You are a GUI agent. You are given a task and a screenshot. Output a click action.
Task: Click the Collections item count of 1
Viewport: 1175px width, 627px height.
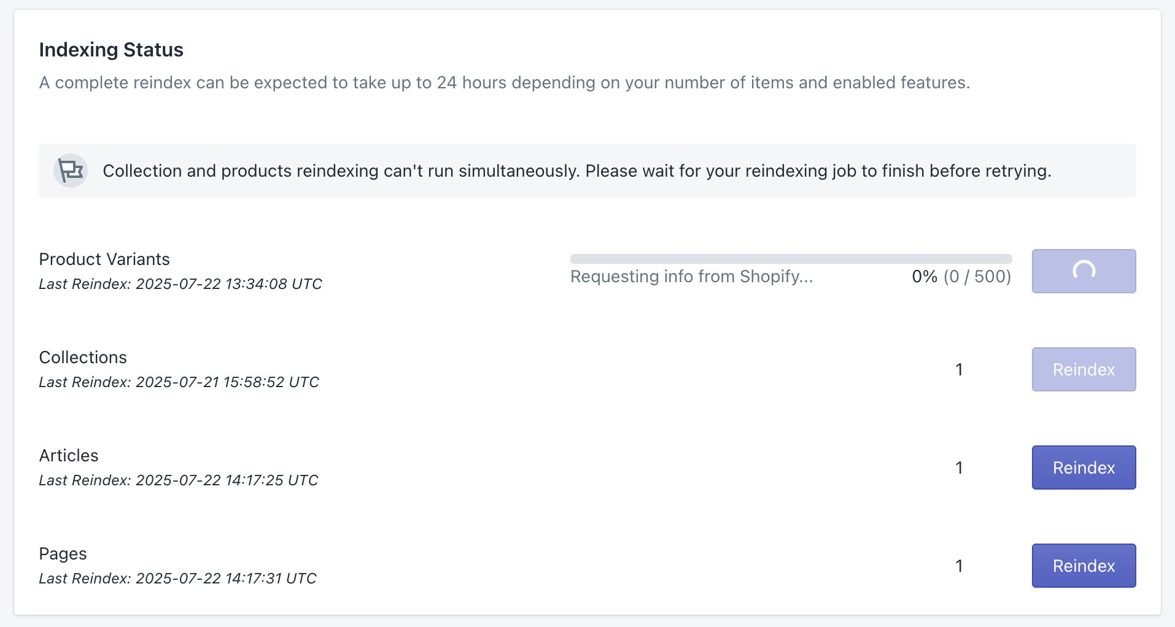coord(959,369)
